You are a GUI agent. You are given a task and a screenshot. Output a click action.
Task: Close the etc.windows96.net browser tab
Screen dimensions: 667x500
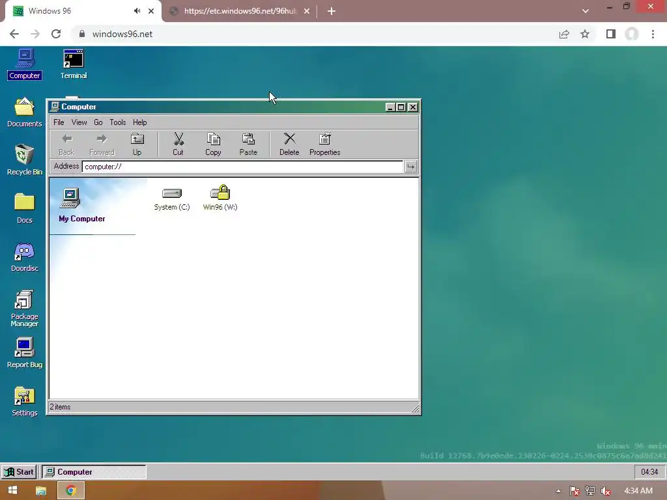(x=307, y=11)
